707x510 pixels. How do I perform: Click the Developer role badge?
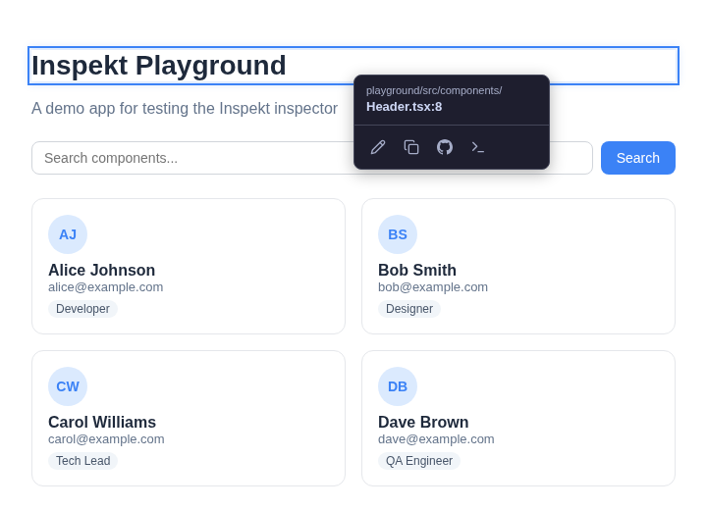point(82,309)
